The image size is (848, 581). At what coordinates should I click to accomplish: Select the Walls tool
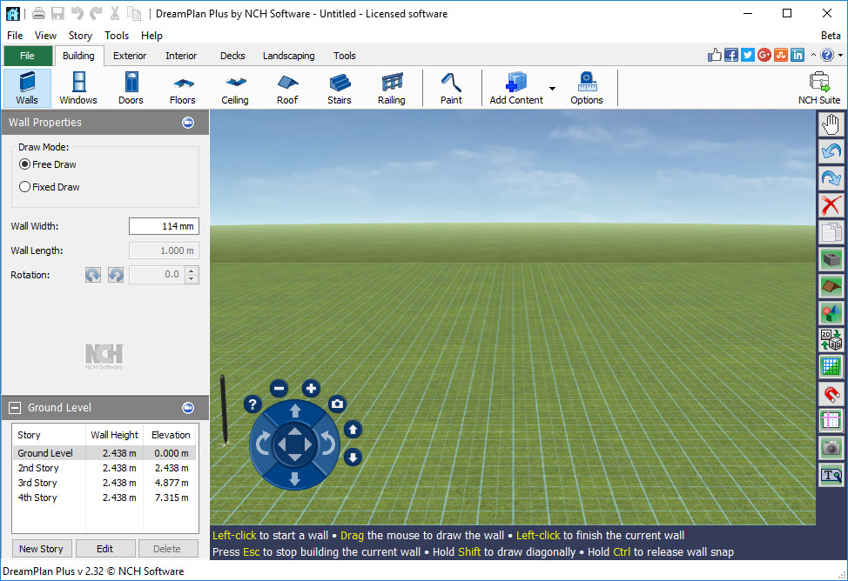(x=27, y=88)
